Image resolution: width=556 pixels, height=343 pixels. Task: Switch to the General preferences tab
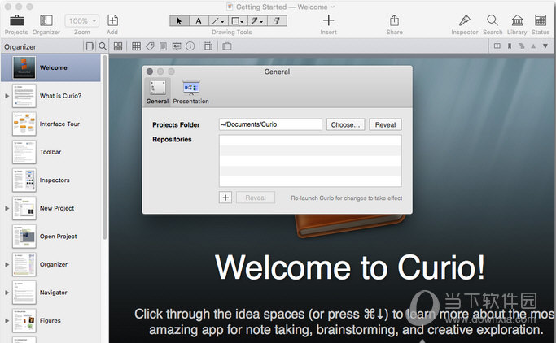[x=157, y=92]
